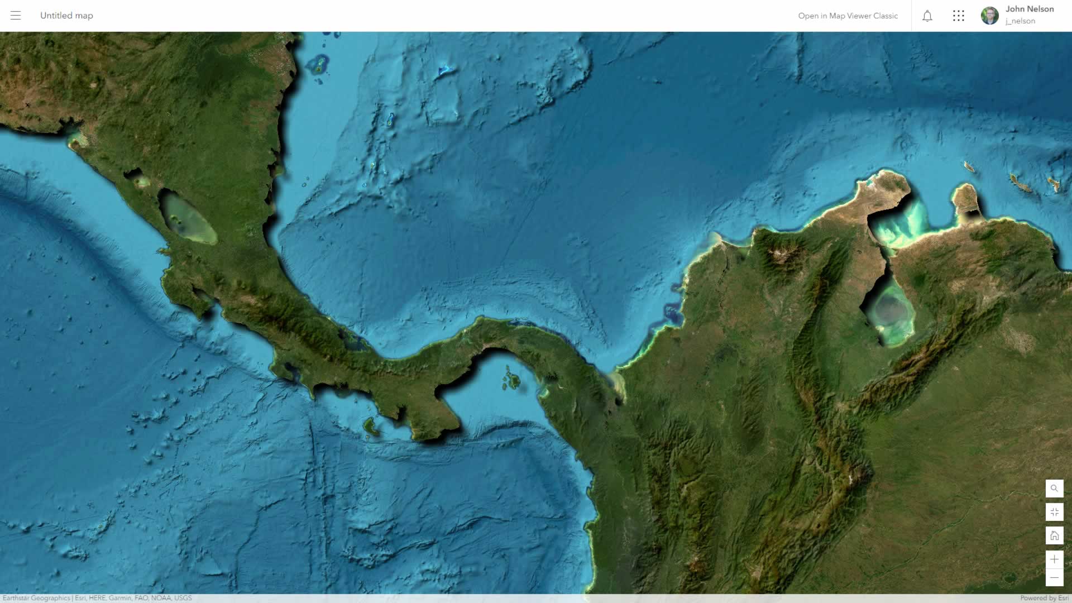This screenshot has height=603, width=1072.
Task: Open the hamburger navigation menu
Action: coord(16,16)
